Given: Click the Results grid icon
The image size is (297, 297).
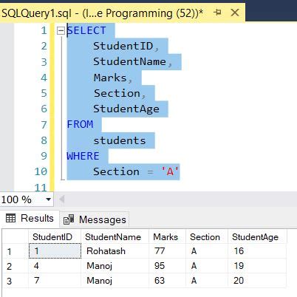Looking at the screenshot, I should [x=11, y=218].
